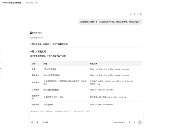Viewport: 170px width, 128px height.
Task: Click the thumbs-up icon above the message
Action: tap(131, 14)
